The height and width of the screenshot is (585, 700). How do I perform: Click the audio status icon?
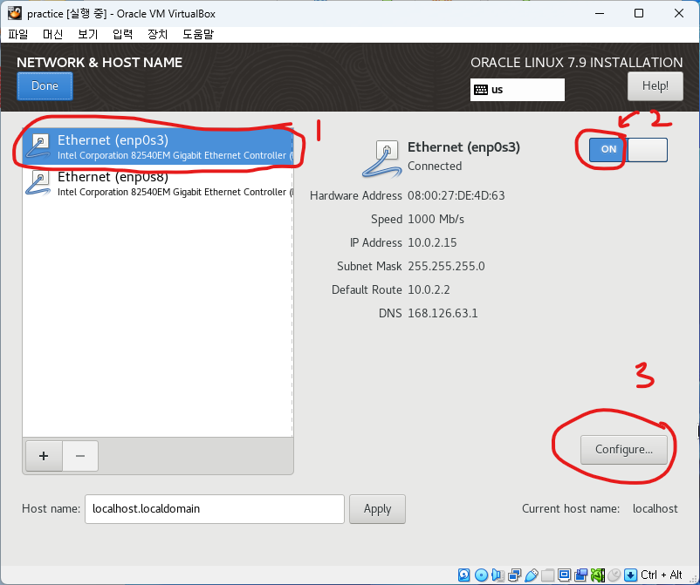498,575
